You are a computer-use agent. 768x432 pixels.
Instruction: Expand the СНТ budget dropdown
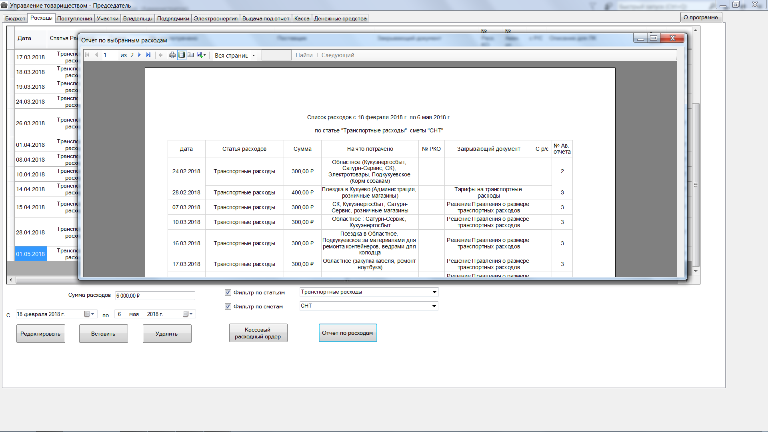(x=434, y=306)
